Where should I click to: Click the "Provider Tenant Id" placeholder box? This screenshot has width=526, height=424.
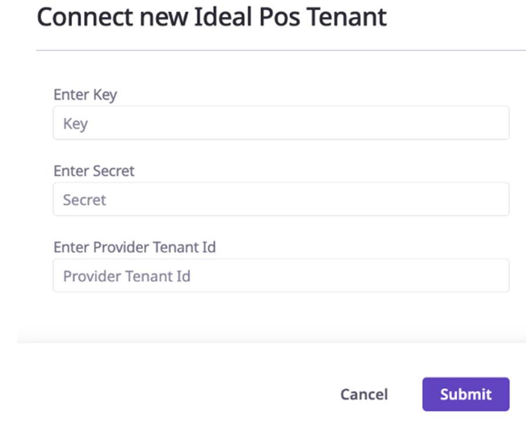pyautogui.click(x=281, y=275)
